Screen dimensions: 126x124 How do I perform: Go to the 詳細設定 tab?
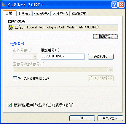tap(79, 14)
